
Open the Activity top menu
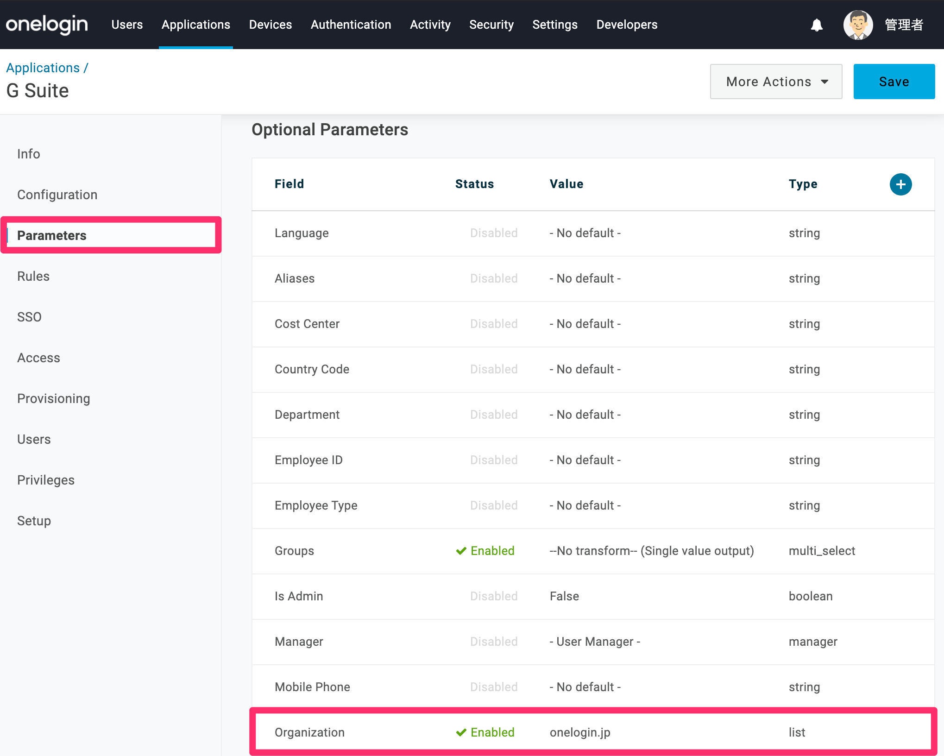tap(430, 25)
